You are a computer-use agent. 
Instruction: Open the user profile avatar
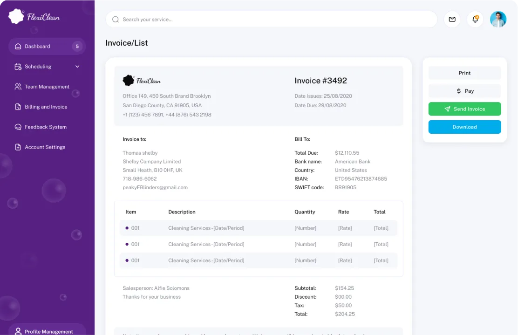click(498, 20)
